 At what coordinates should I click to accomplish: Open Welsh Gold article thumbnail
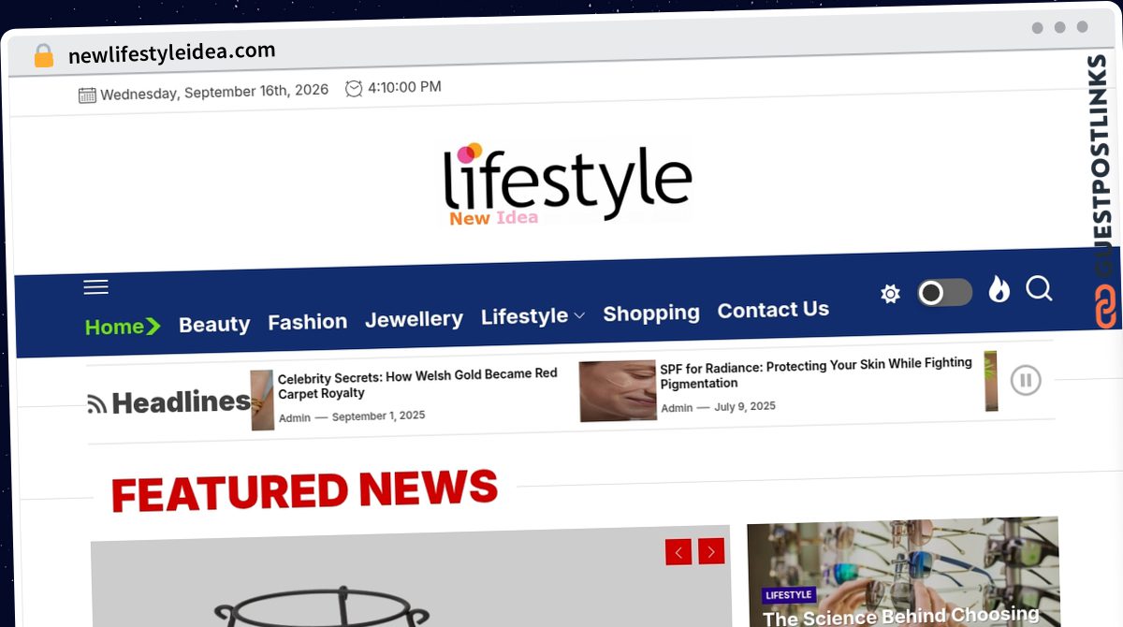262,400
